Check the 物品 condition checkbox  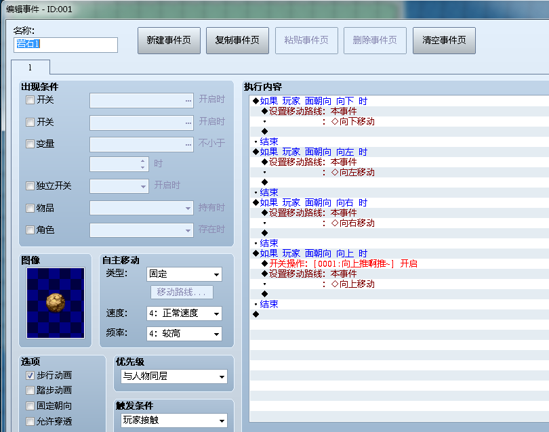click(x=30, y=208)
